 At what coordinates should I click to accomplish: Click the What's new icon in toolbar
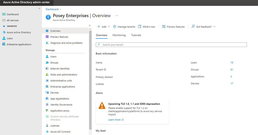point(140,26)
